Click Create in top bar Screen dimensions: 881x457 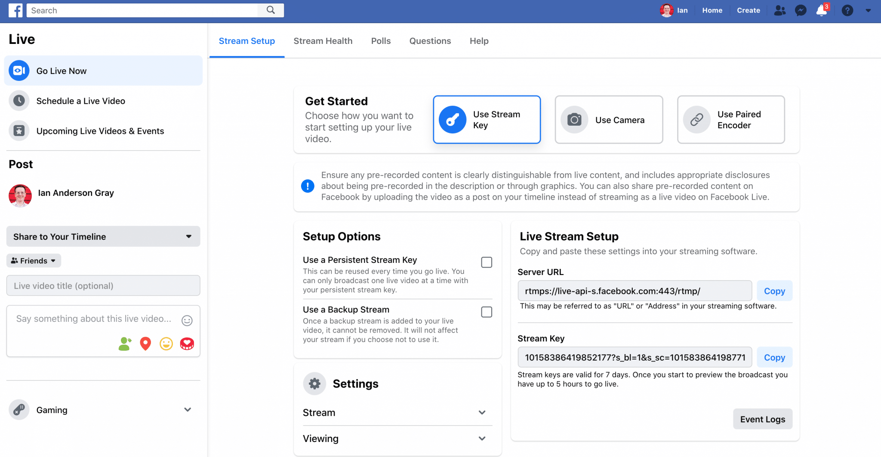[748, 10]
